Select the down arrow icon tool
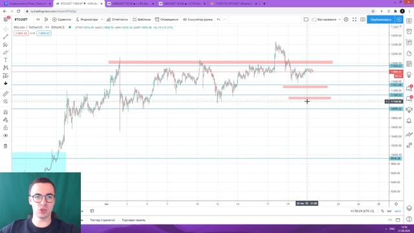 tap(6, 83)
